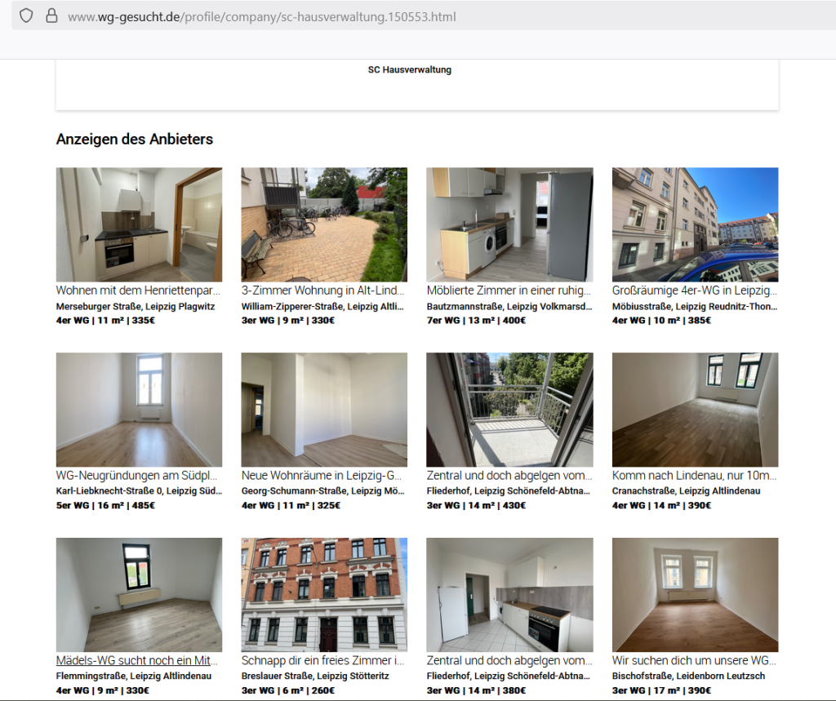This screenshot has height=701, width=836.
Task: Click 'Großräumige 4er-WG in Leipzig...' title
Action: click(x=694, y=291)
